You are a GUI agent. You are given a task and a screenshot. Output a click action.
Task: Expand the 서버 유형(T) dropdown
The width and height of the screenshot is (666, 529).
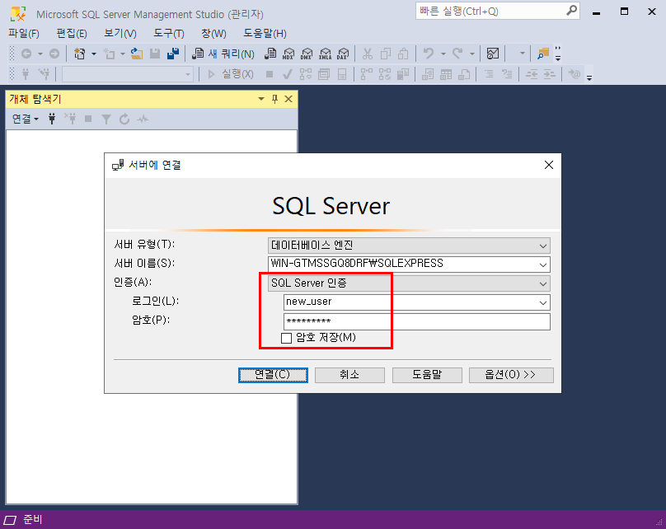coord(543,246)
